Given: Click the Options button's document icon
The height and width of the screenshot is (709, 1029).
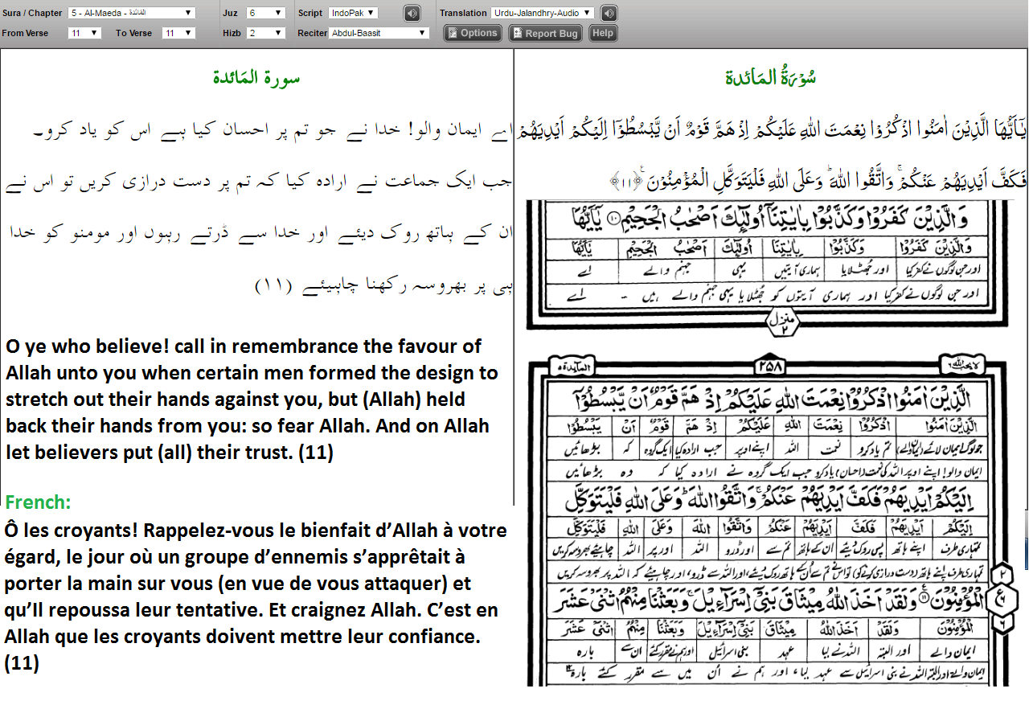Looking at the screenshot, I should click(x=453, y=33).
